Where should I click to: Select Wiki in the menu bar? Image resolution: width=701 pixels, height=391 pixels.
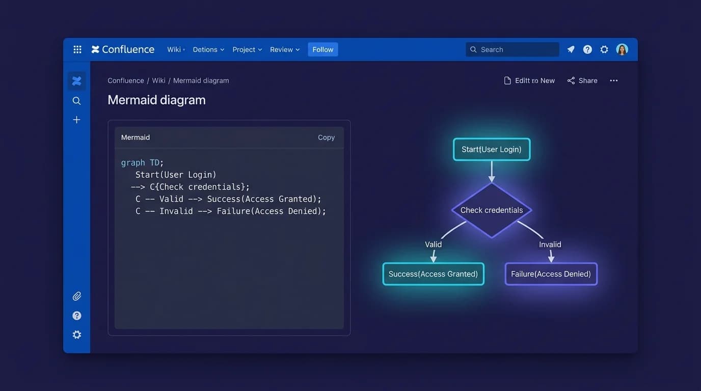coord(174,49)
